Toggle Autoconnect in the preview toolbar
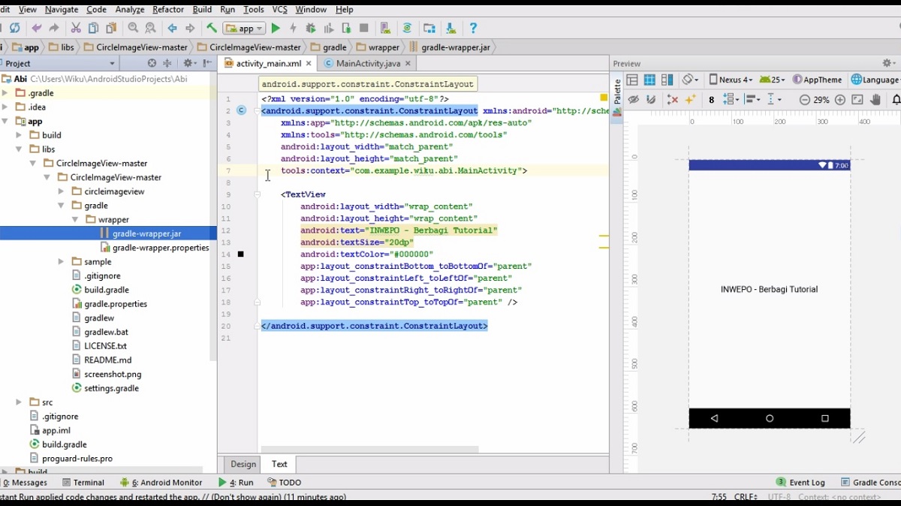901x506 pixels. pos(650,99)
